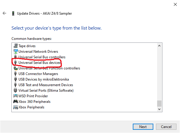Click the list scroll down arrow
This screenshot has height=133, width=180.
tap(159, 109)
